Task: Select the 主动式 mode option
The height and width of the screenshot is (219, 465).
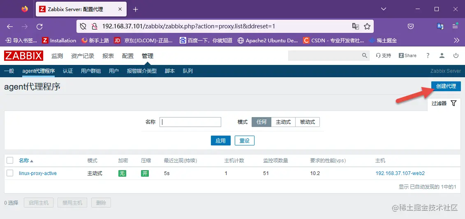Action: (x=283, y=122)
